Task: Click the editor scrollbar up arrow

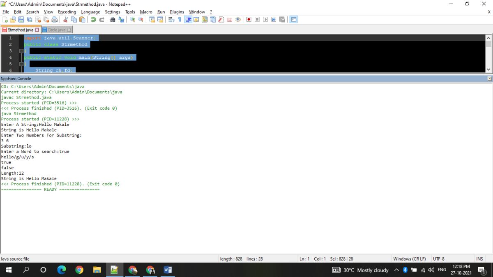Action: (x=488, y=37)
